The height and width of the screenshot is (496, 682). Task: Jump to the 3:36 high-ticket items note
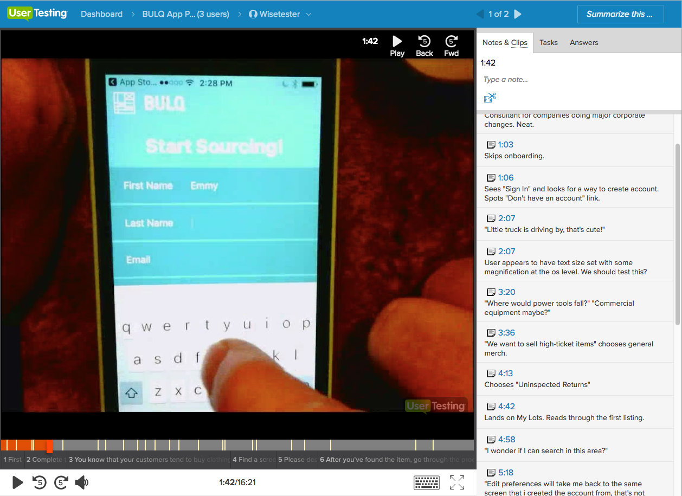coord(506,333)
